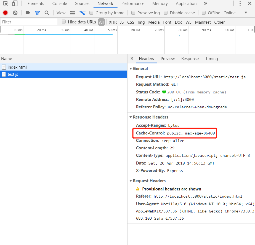
Task: Filter requests by JS
Action: 122,22
